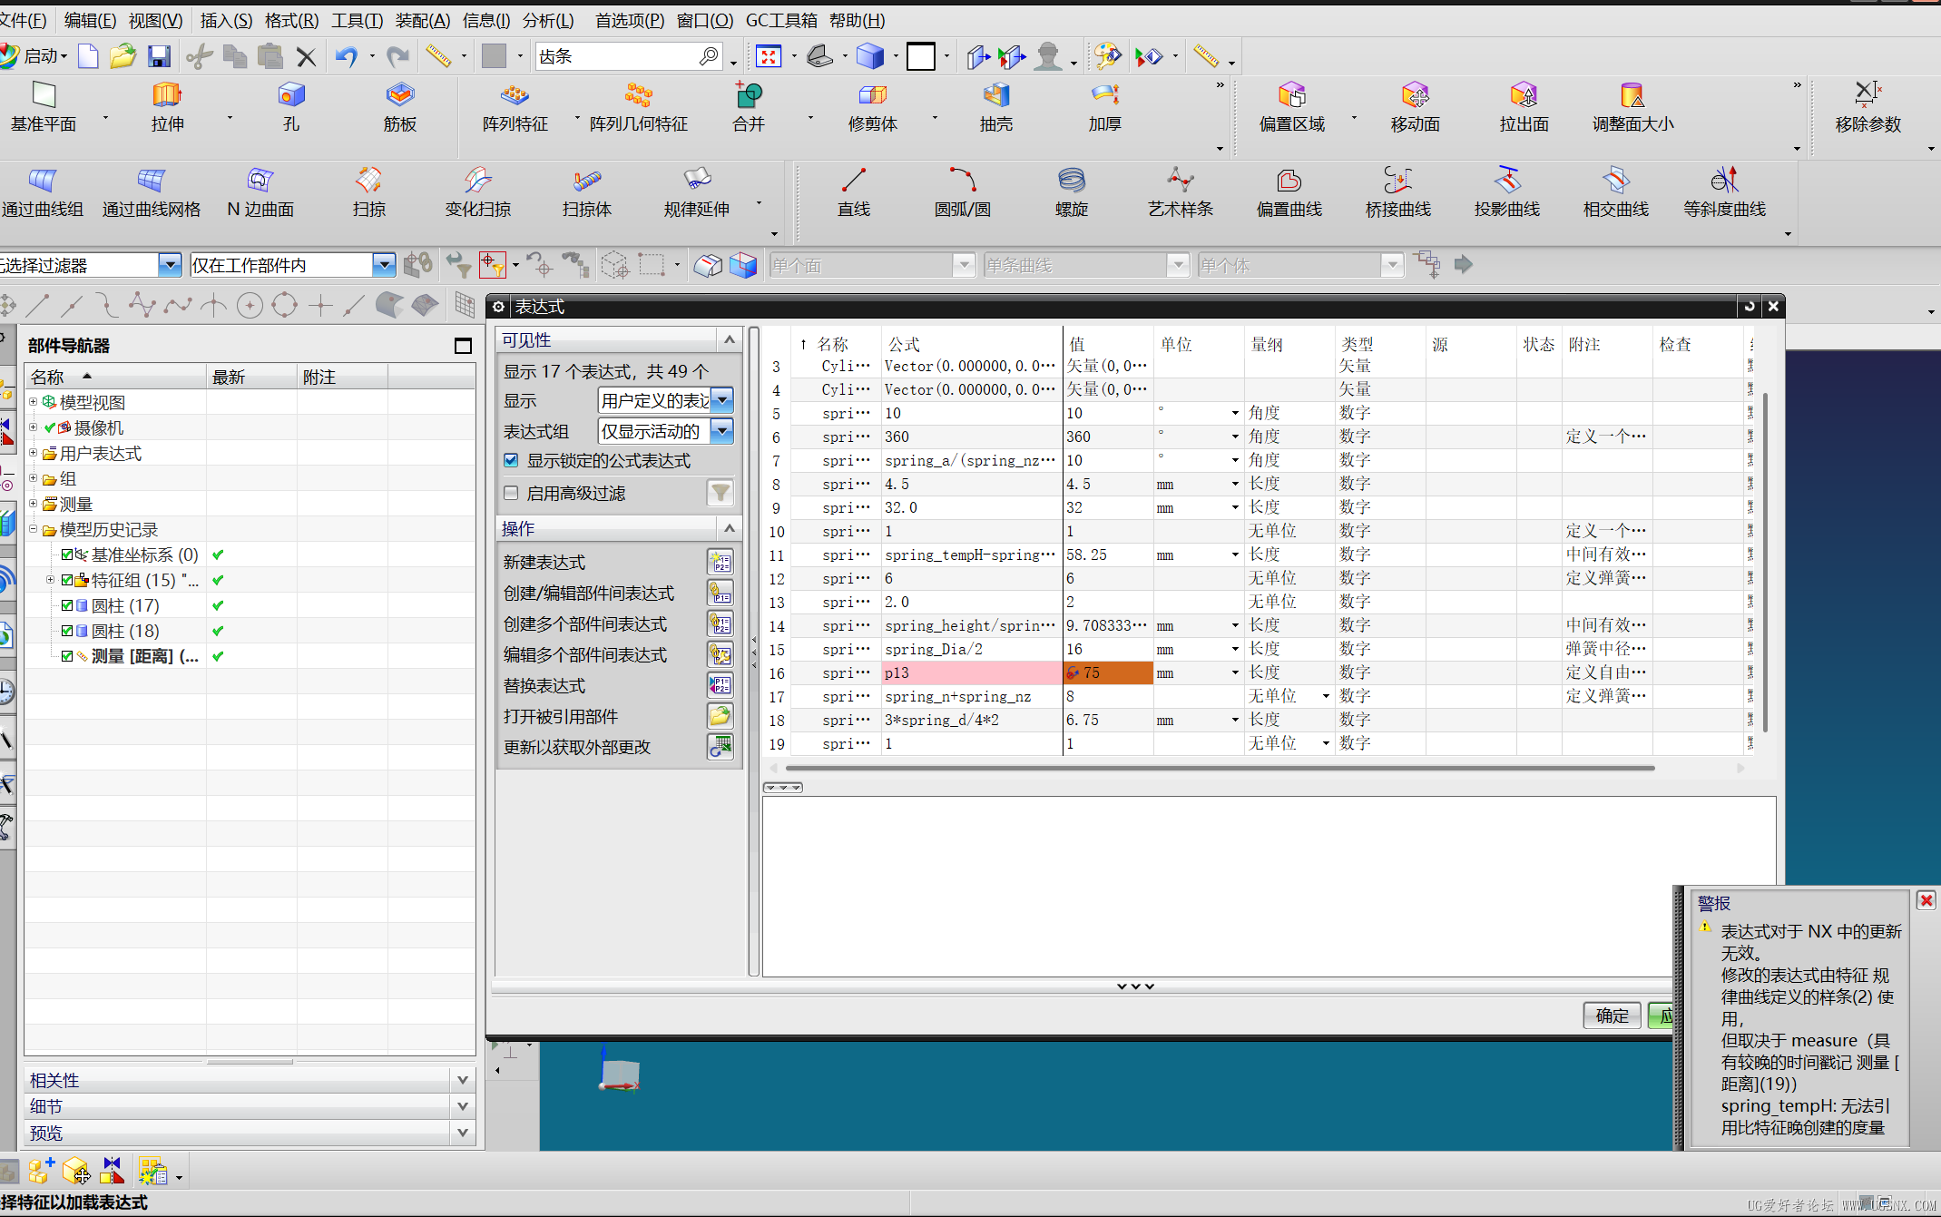Open the 筋板 rib tool
1941x1217 pixels.
pyautogui.click(x=399, y=107)
